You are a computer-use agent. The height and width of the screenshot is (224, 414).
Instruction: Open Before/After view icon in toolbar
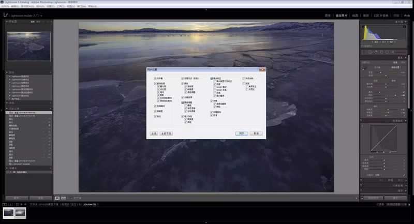click(x=64, y=198)
